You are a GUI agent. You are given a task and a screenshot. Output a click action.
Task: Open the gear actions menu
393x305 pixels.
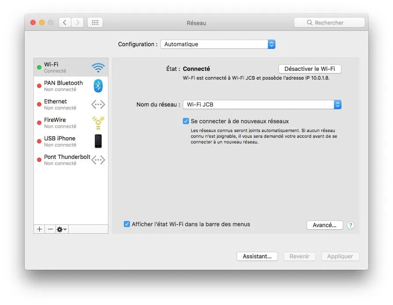62,229
